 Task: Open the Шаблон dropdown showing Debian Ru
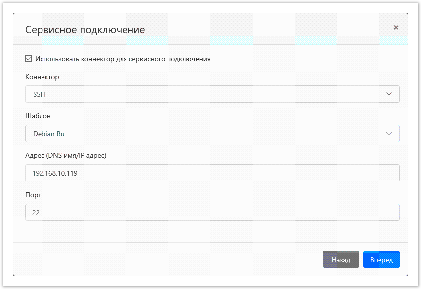coord(212,134)
